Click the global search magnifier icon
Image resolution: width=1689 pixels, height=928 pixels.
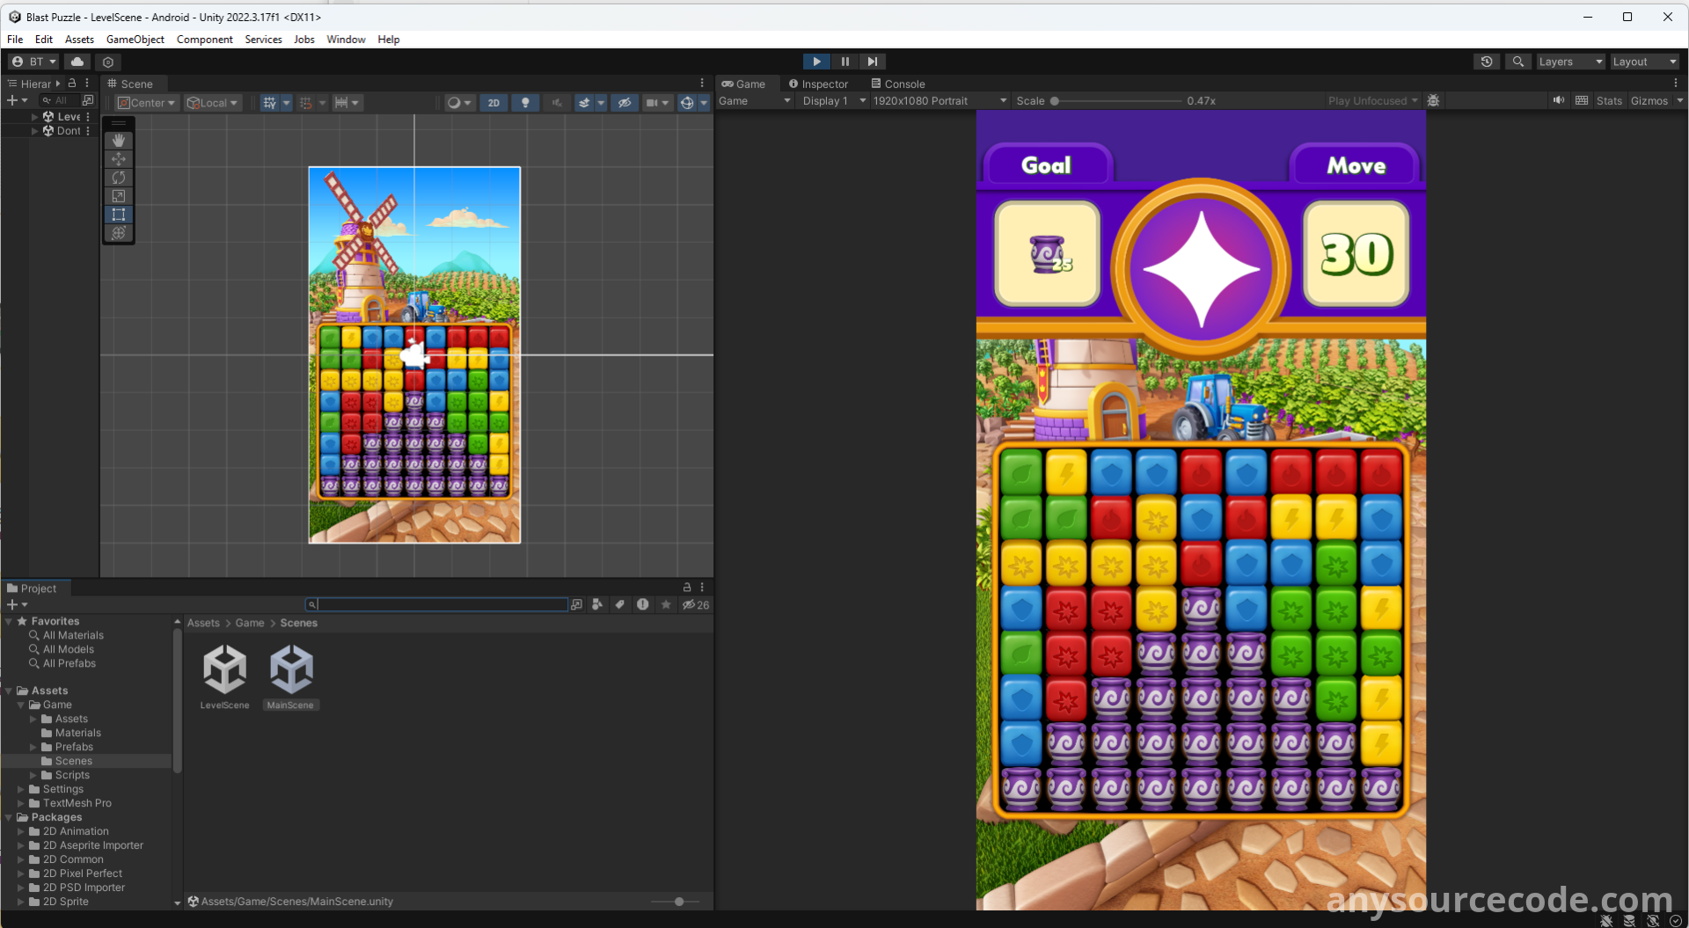(x=1518, y=62)
